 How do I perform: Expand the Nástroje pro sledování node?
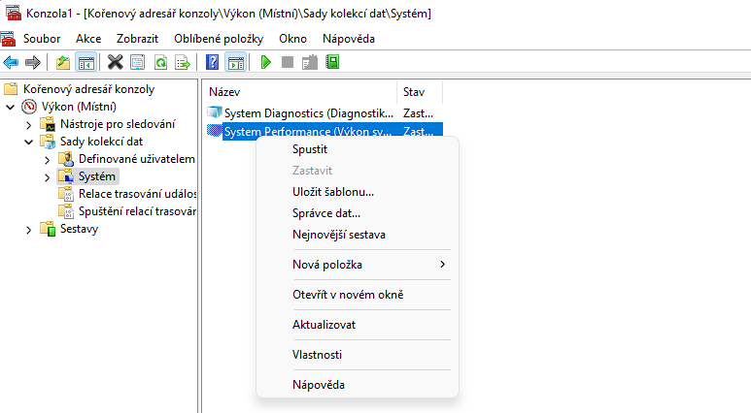tap(28, 124)
